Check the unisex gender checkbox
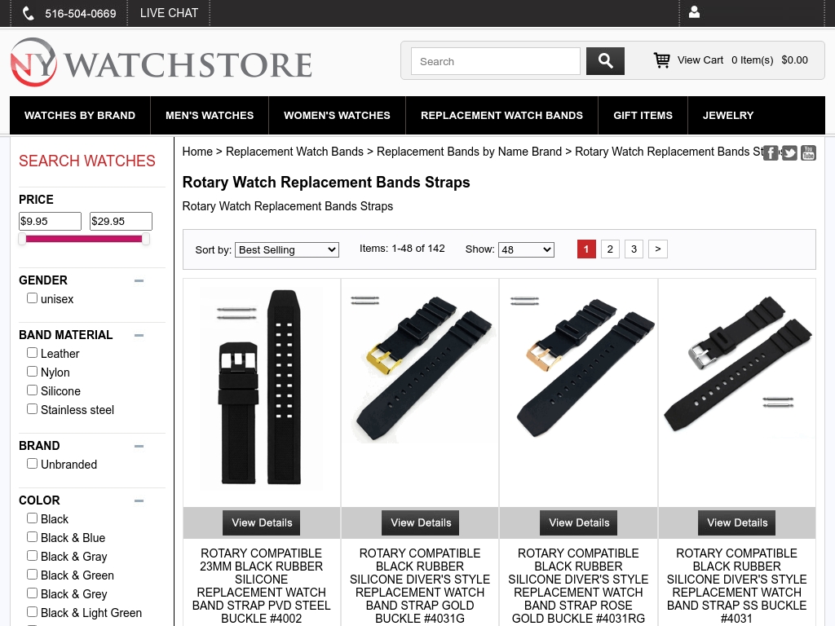Viewport: 835px width, 626px height. pos(32,298)
